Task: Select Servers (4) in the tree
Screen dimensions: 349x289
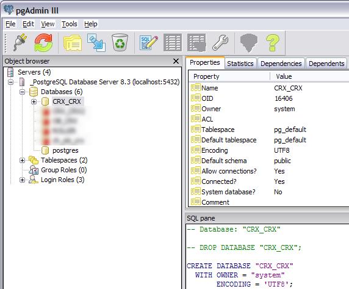Action: (34, 72)
